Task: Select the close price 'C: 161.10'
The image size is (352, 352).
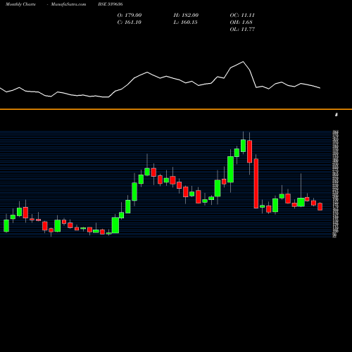Action: pos(130,22)
